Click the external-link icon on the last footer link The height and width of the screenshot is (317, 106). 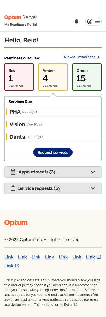click(x=17, y=266)
